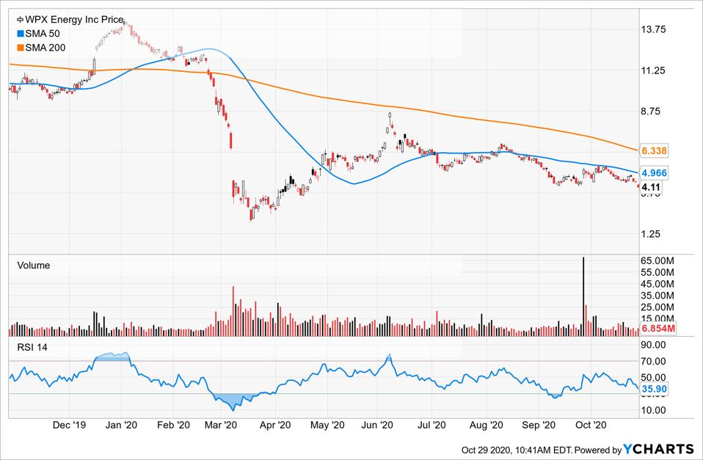Click the 70.00 RSI axis label
The width and height of the screenshot is (703, 460).
(x=654, y=362)
